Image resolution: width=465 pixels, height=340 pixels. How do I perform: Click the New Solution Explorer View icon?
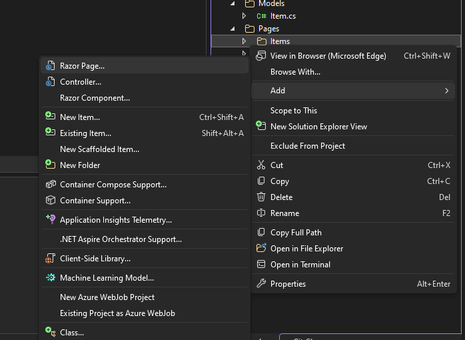[261, 126]
